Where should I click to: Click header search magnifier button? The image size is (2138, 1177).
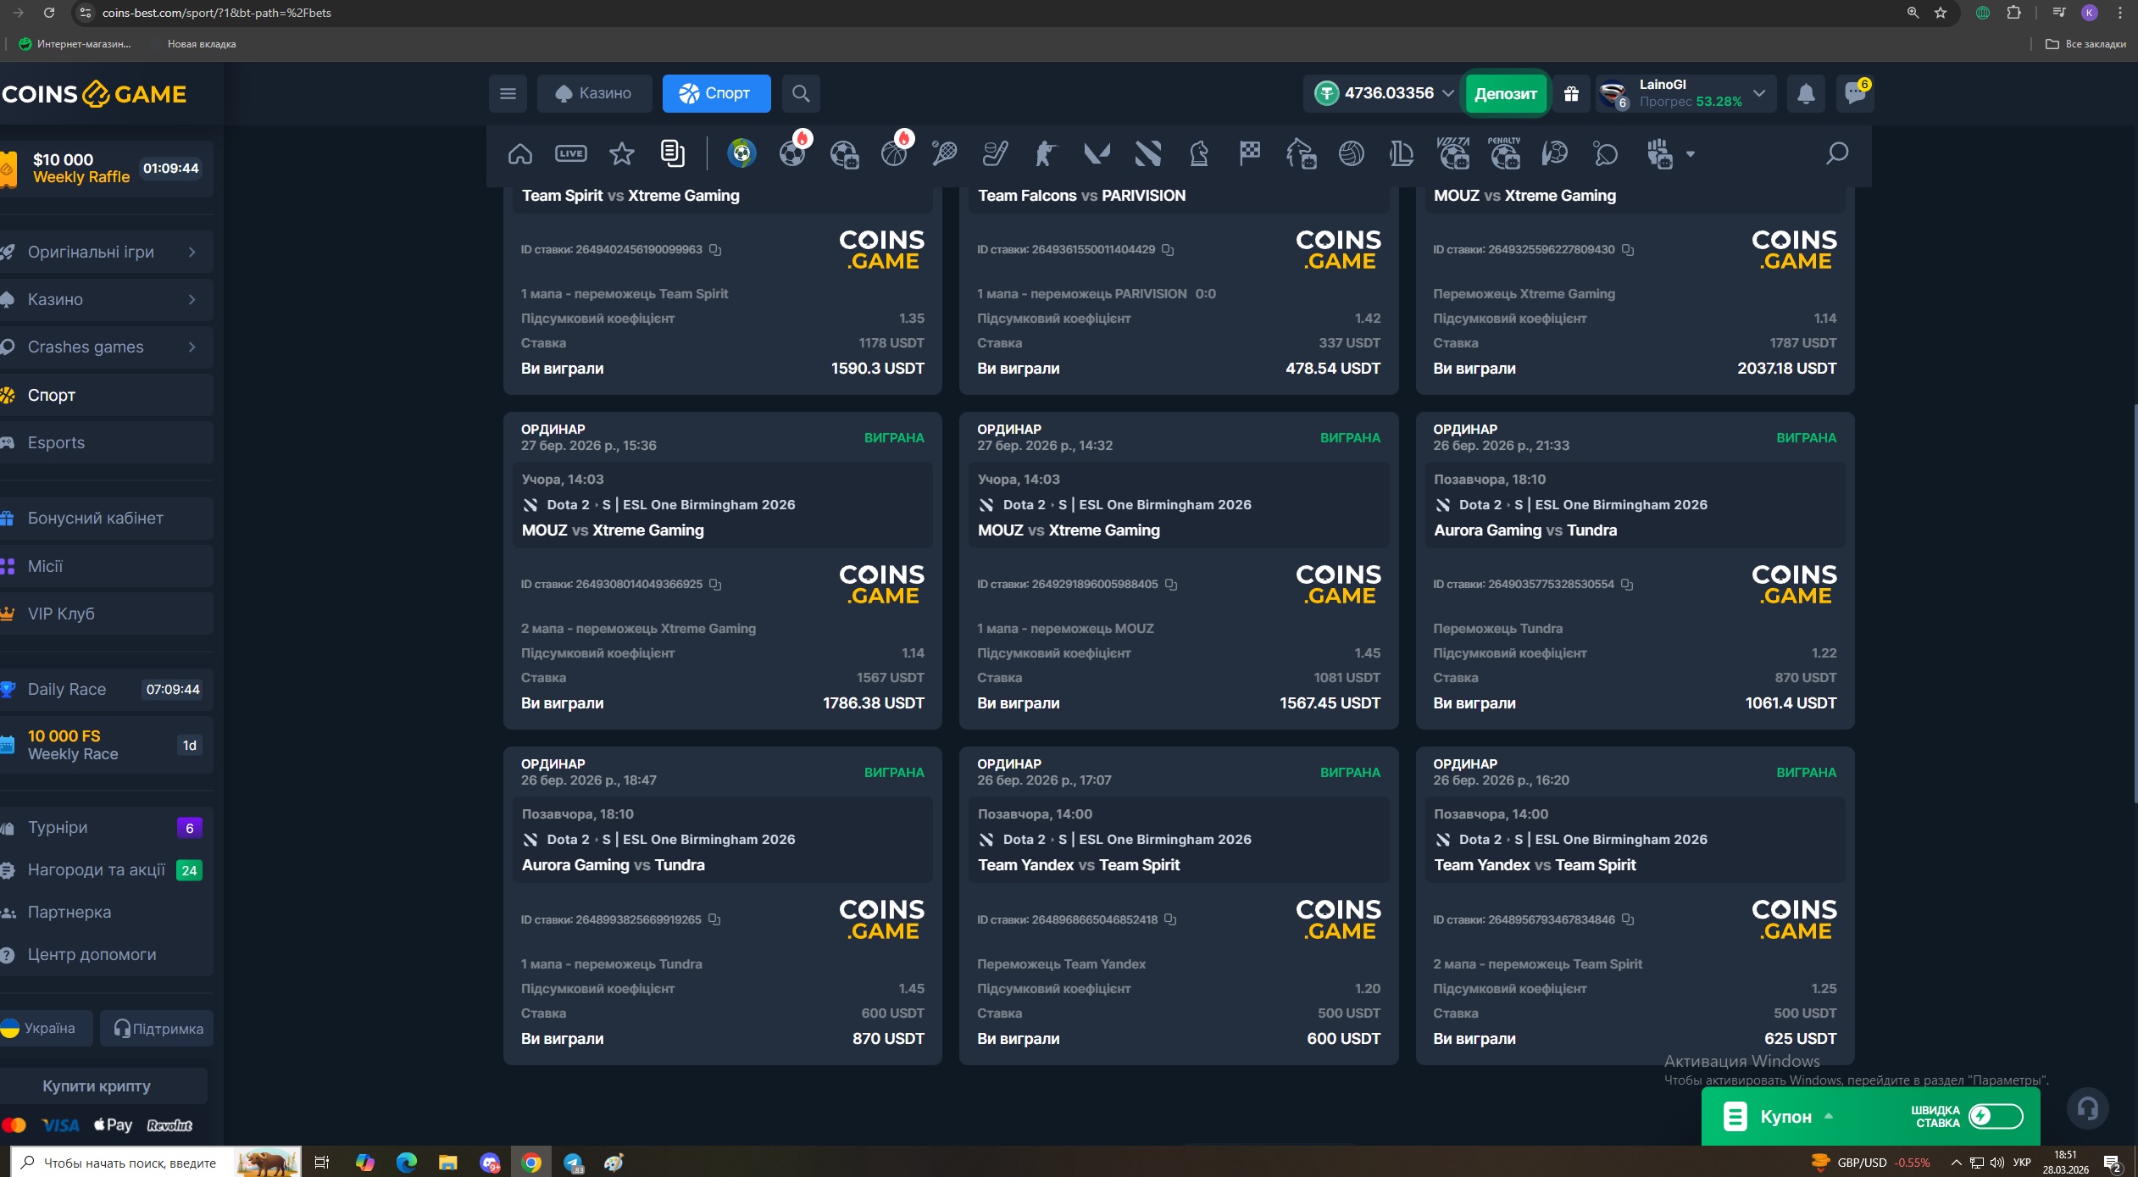tap(801, 94)
